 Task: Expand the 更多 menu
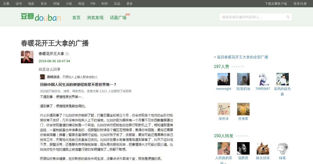click(130, 4)
